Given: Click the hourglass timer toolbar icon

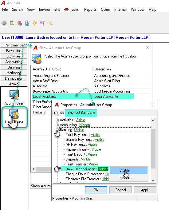Looking at the screenshot, I should [x=12, y=23].
